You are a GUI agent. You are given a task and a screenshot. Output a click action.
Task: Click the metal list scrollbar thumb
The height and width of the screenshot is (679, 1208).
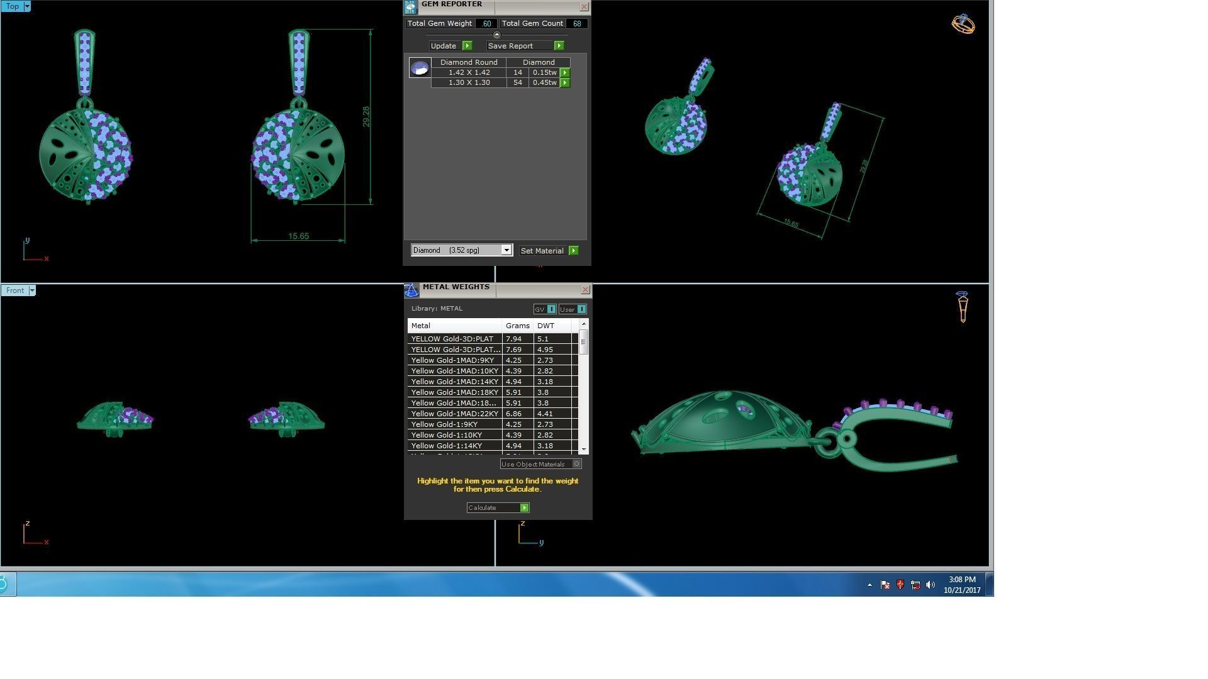pyautogui.click(x=584, y=342)
